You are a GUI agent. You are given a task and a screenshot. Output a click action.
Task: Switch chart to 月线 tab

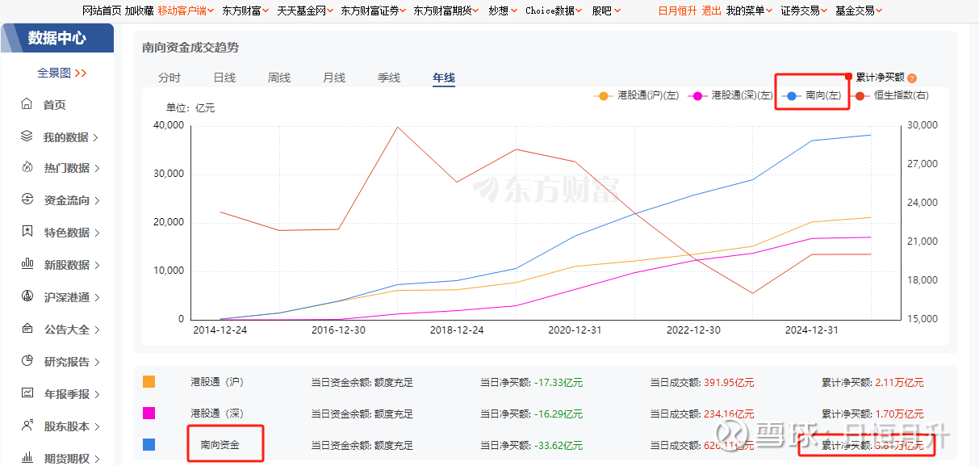pos(334,78)
